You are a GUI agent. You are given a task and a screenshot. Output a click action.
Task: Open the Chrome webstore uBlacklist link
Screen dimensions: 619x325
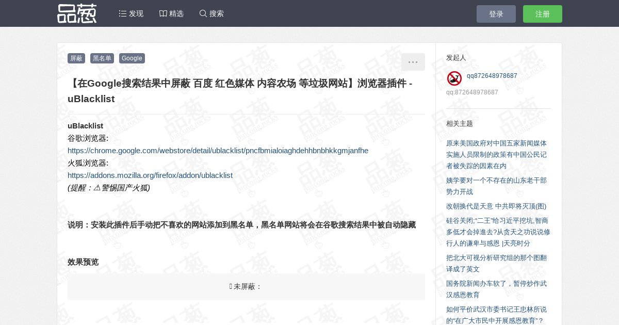[218, 151]
